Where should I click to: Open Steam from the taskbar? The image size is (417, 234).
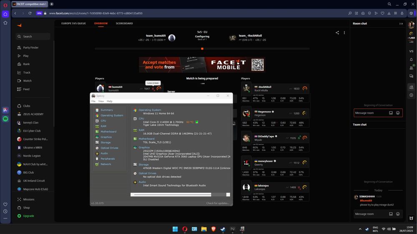pyautogui.click(x=223, y=229)
